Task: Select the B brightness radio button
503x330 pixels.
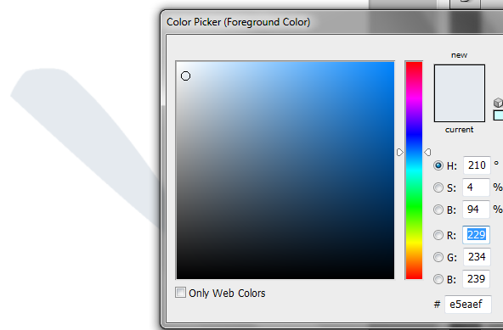Action: click(x=438, y=210)
